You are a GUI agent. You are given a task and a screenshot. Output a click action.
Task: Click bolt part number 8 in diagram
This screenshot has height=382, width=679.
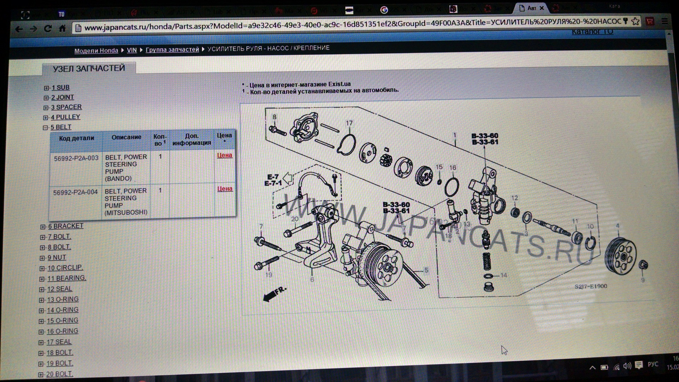[274, 117]
